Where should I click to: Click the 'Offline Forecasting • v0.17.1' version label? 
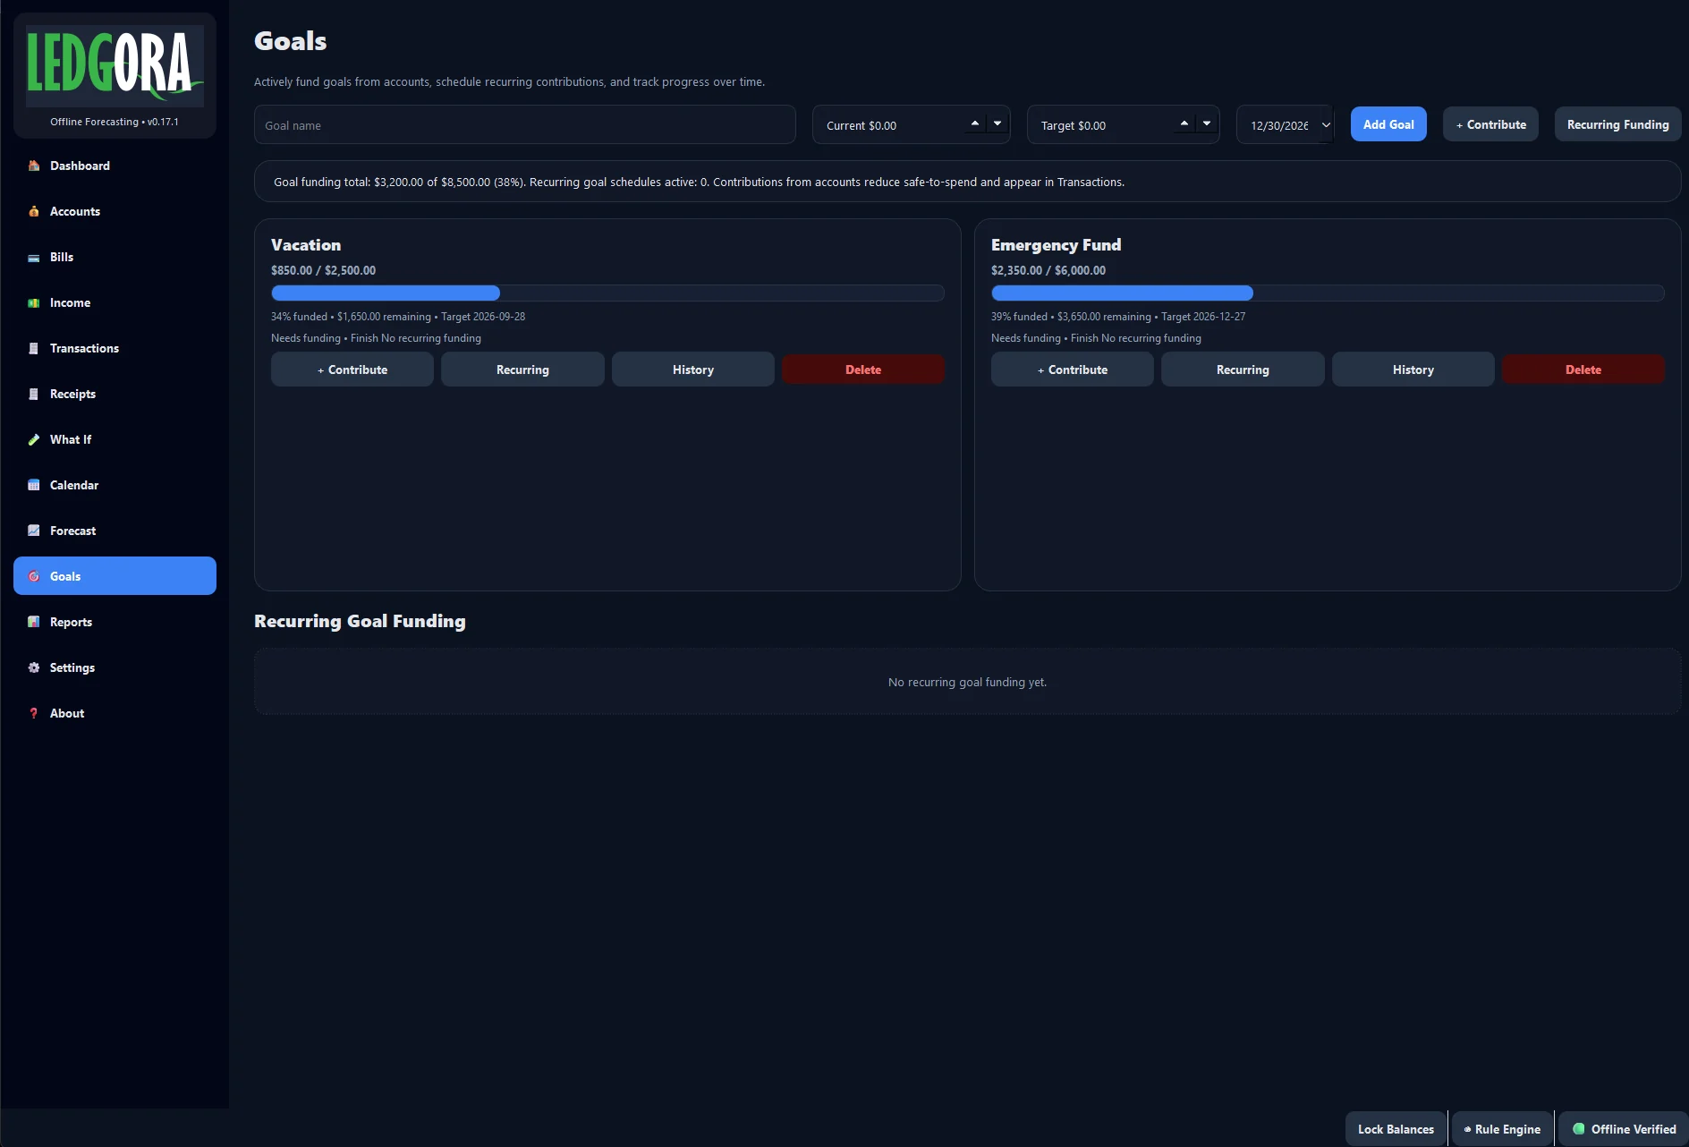115,122
